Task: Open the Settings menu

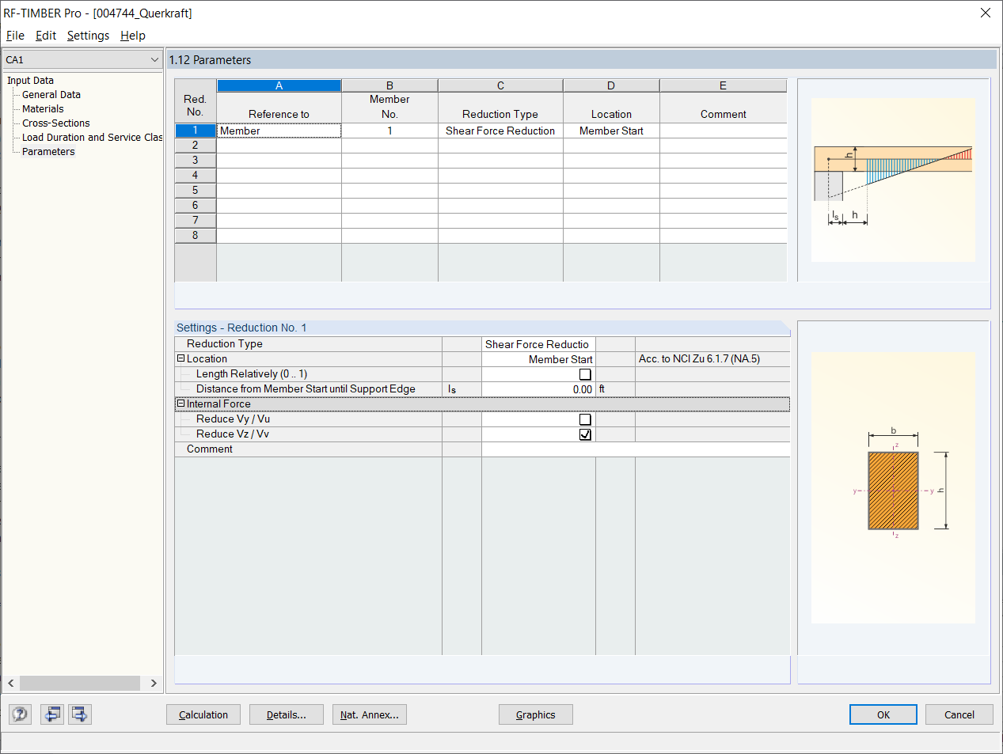Action: 87,35
